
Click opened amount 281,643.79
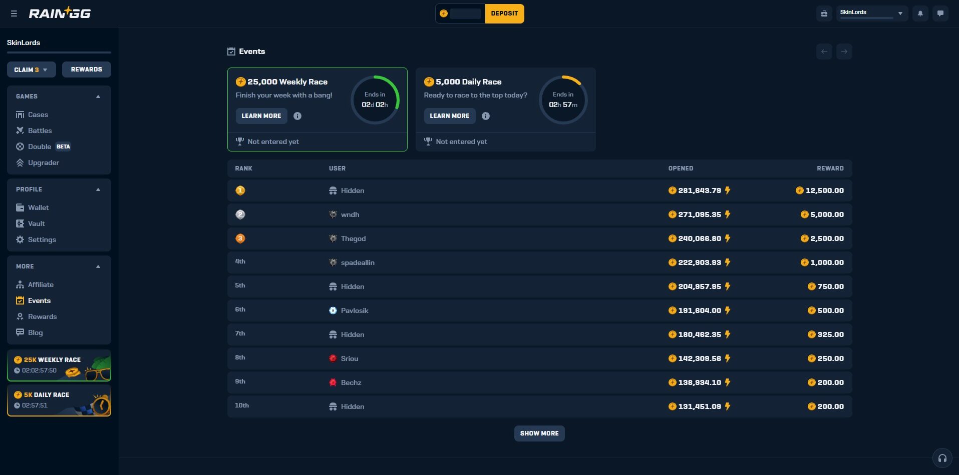tap(700, 190)
